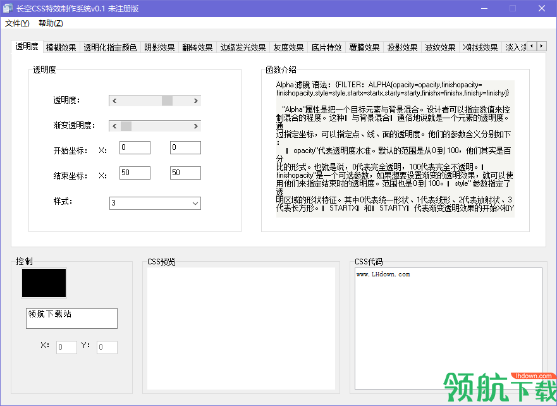Screen dimensions: 557x406
Task: Click inside the CSS代码 text area
Action: 449,329
